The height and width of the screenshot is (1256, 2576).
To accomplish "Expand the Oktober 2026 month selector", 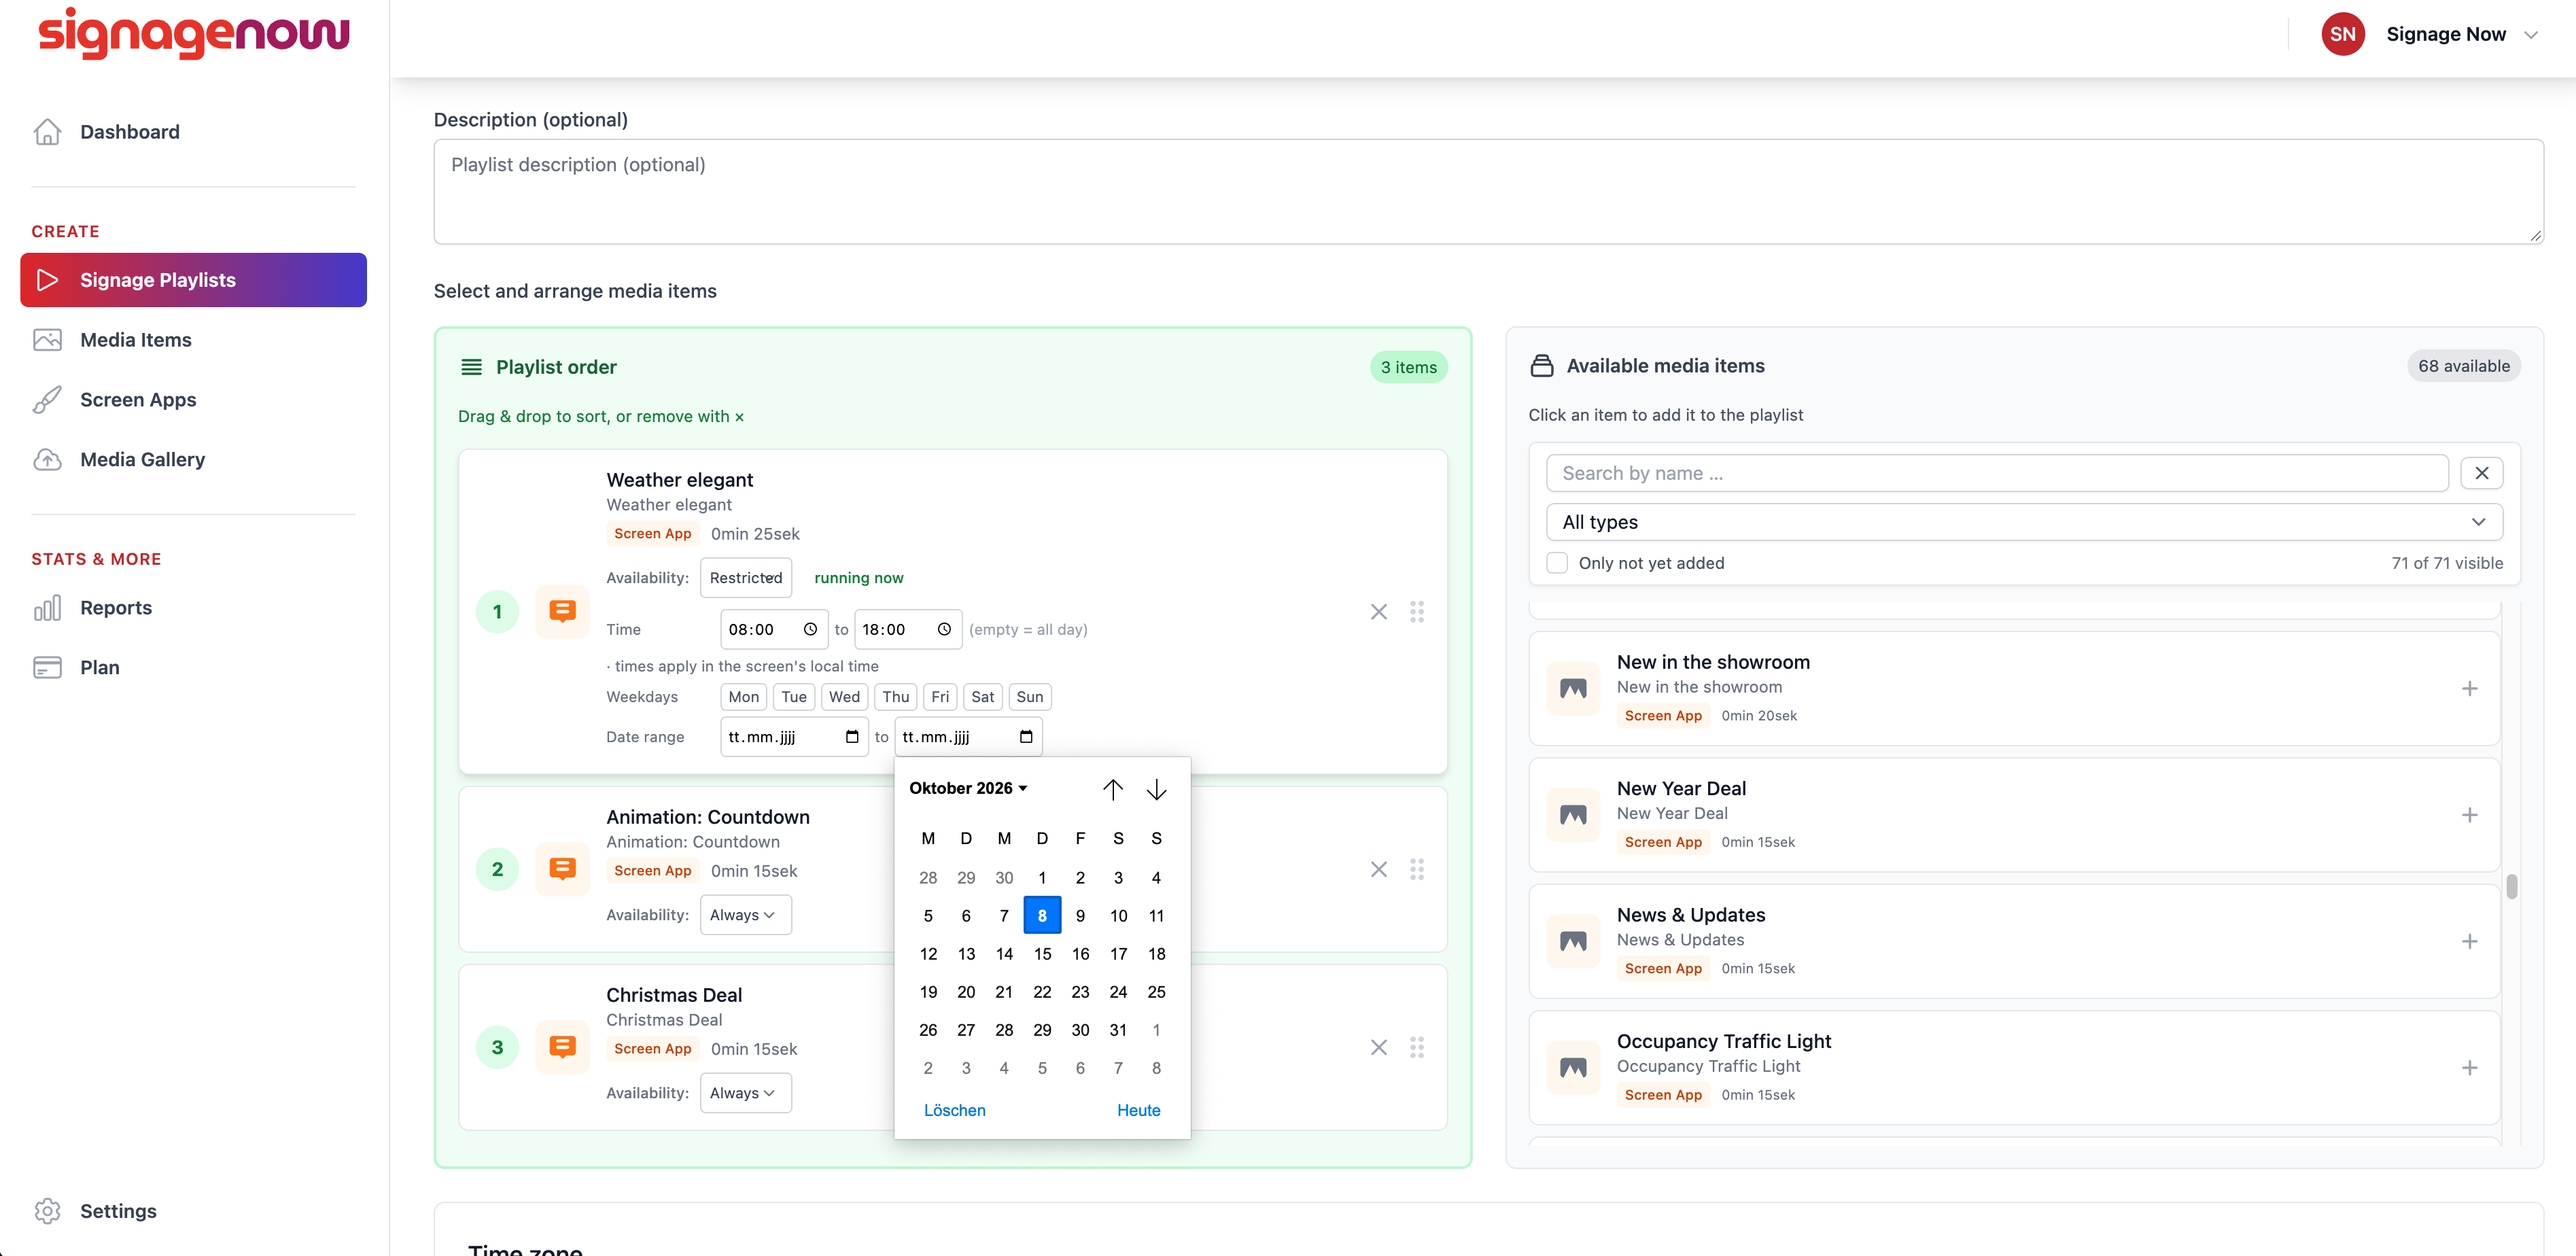I will 968,788.
